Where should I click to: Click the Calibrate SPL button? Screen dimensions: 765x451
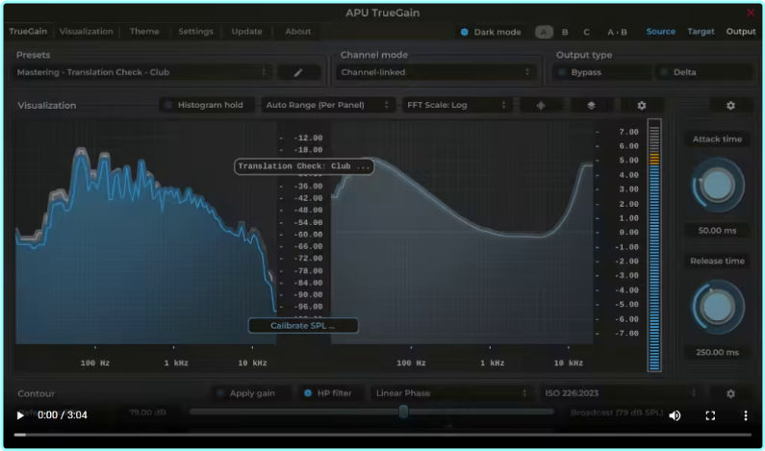(303, 326)
